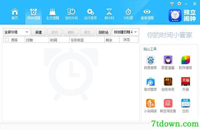Open the 回收站 recycle bin

coord(103,32)
